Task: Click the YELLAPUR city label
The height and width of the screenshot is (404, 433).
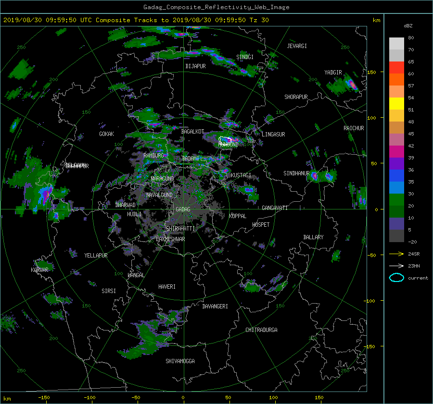Action: point(96,256)
